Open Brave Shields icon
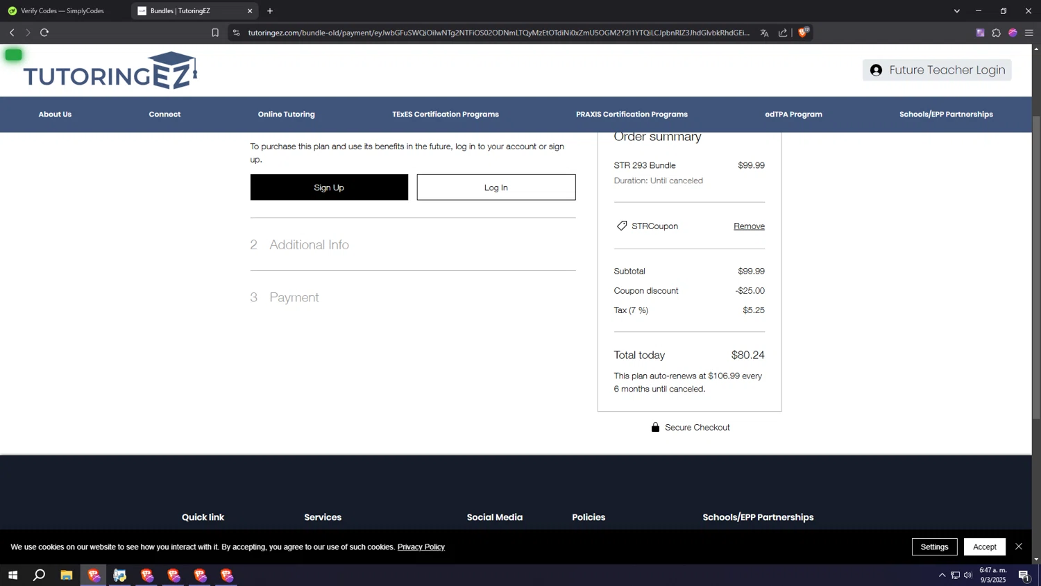1041x586 pixels. [x=803, y=32]
